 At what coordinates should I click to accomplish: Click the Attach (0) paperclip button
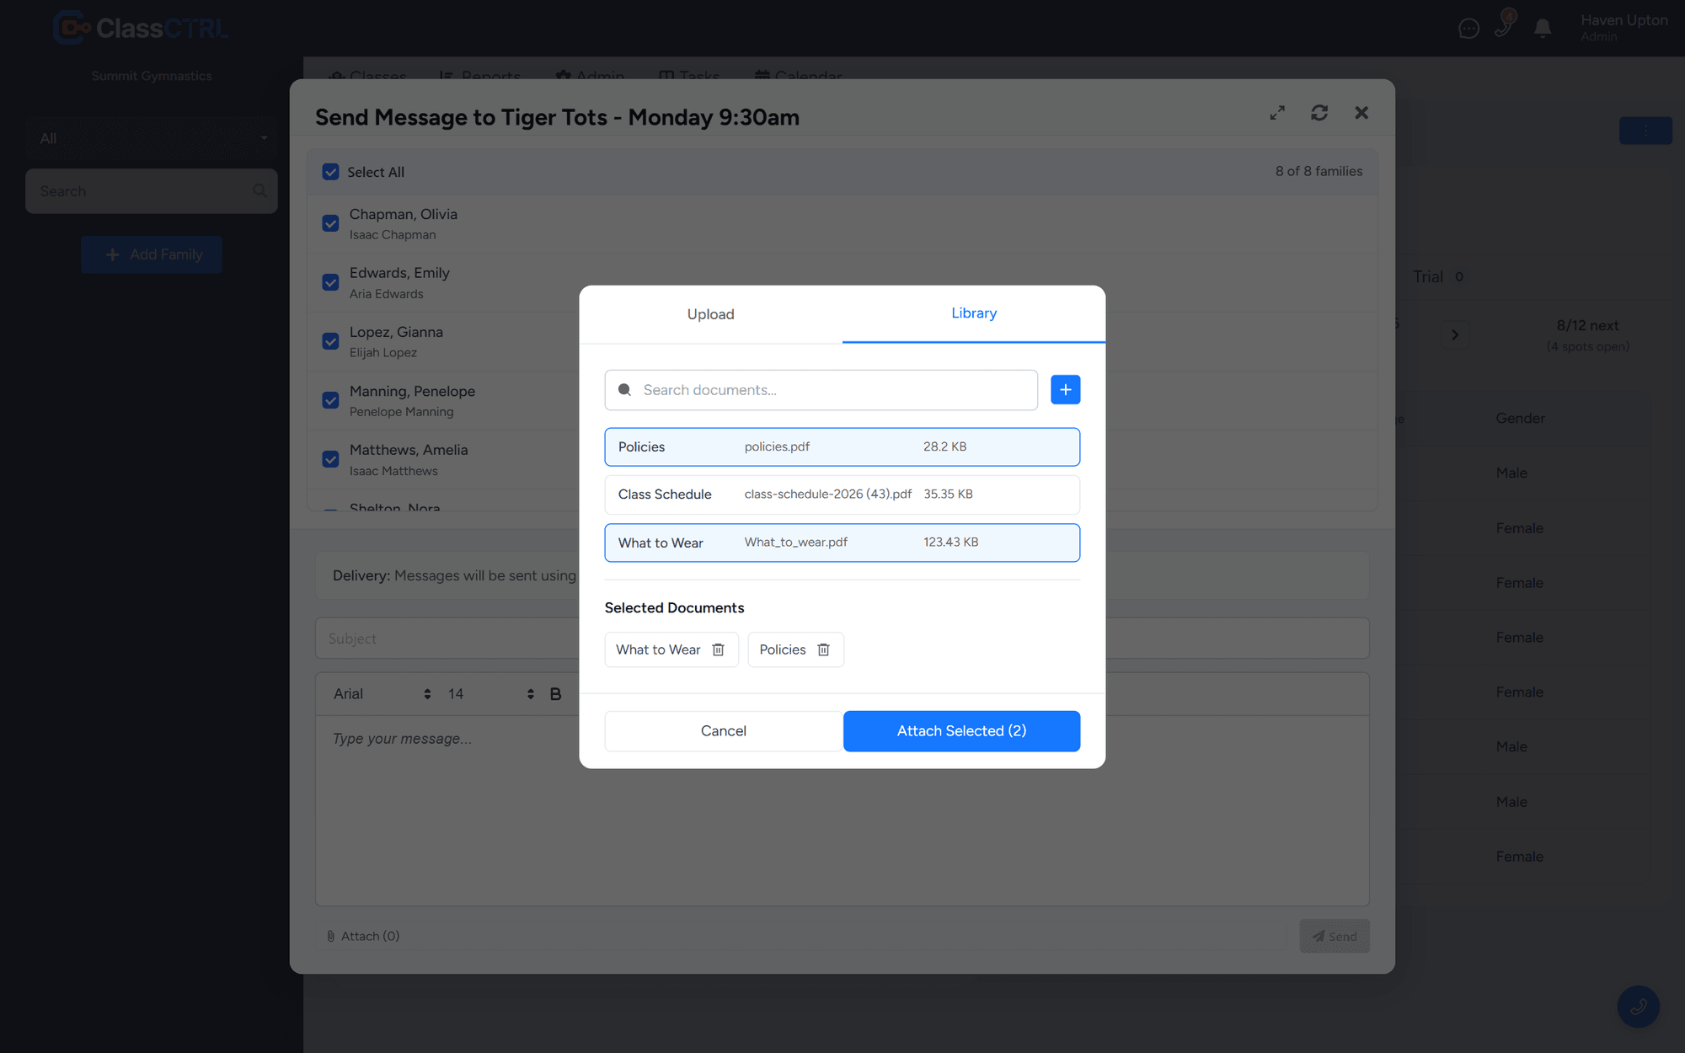(x=363, y=936)
